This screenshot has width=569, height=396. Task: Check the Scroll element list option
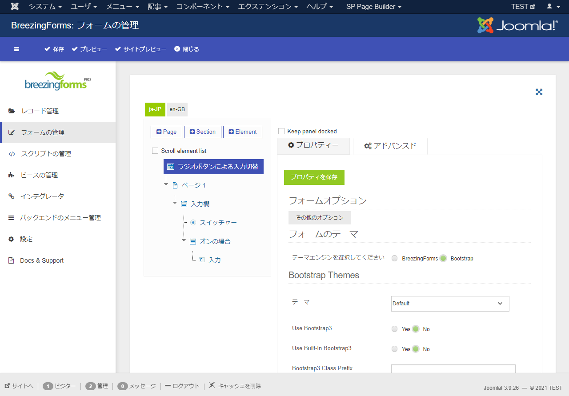tap(155, 151)
